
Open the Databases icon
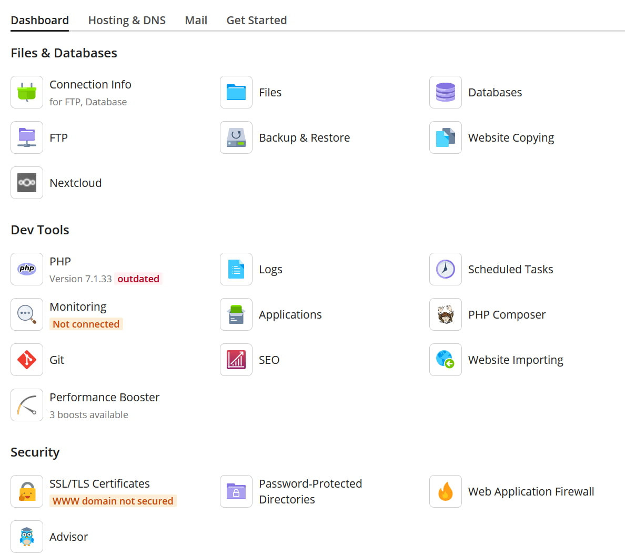[446, 92]
